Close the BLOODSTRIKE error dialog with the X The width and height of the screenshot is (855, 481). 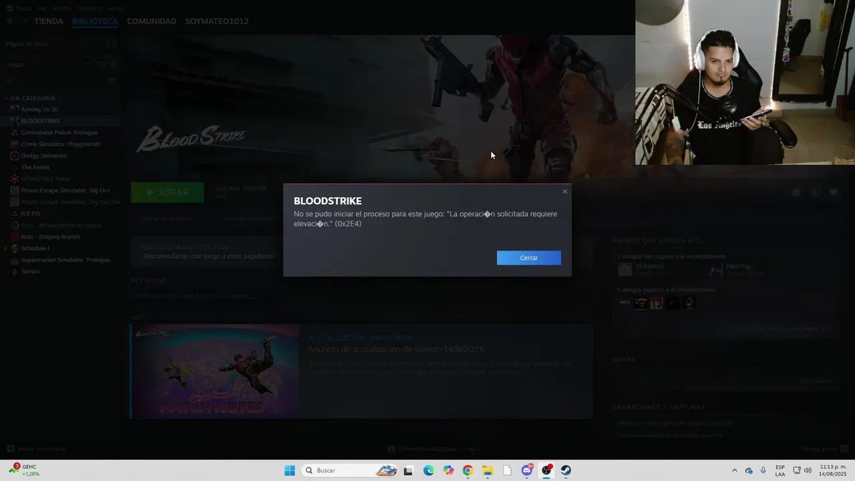pos(565,192)
